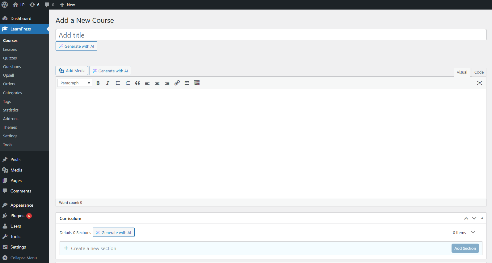Image resolution: width=492 pixels, height=263 pixels.
Task: Enable distraction-free fullscreen editor mode
Action: click(479, 83)
